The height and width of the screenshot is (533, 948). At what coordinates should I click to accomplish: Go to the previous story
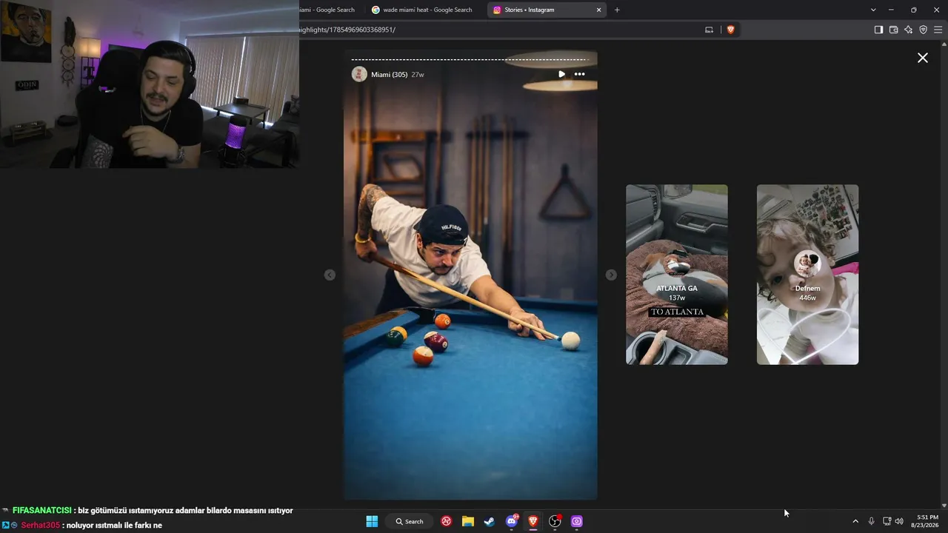pyautogui.click(x=330, y=275)
